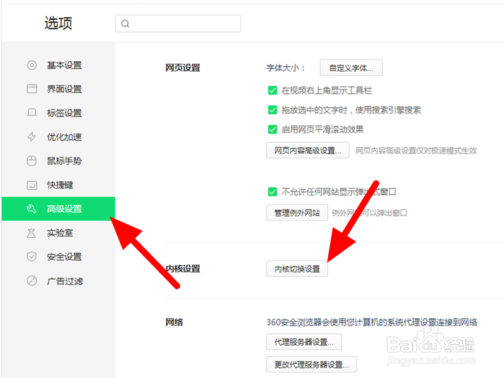Open 管理例外网站 settings
This screenshot has height=378, width=504.
[x=297, y=212]
